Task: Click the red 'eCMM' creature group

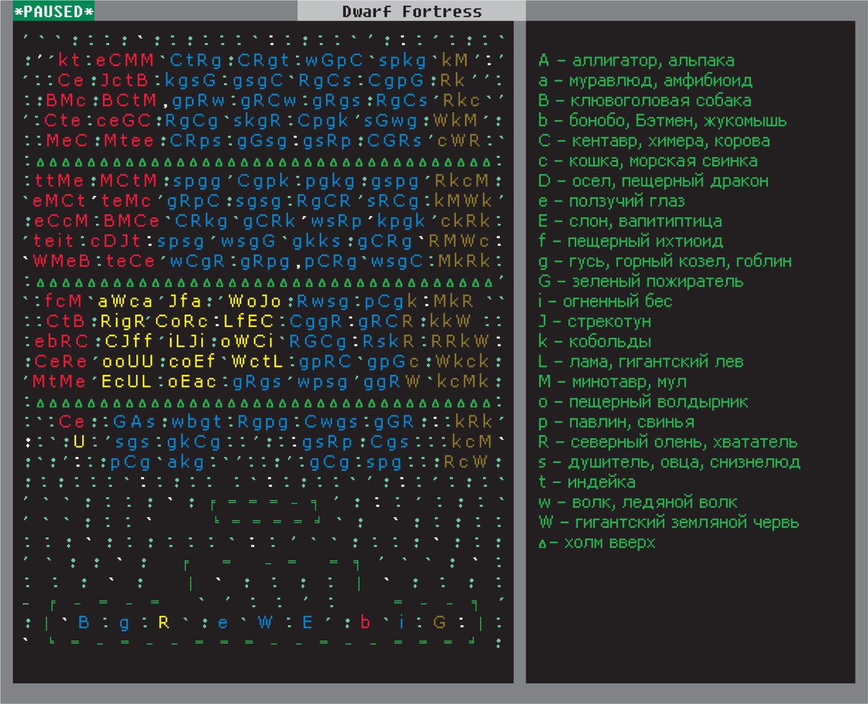Action: pos(125,60)
